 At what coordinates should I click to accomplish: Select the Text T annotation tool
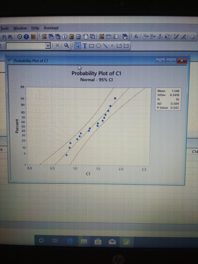[85, 46]
